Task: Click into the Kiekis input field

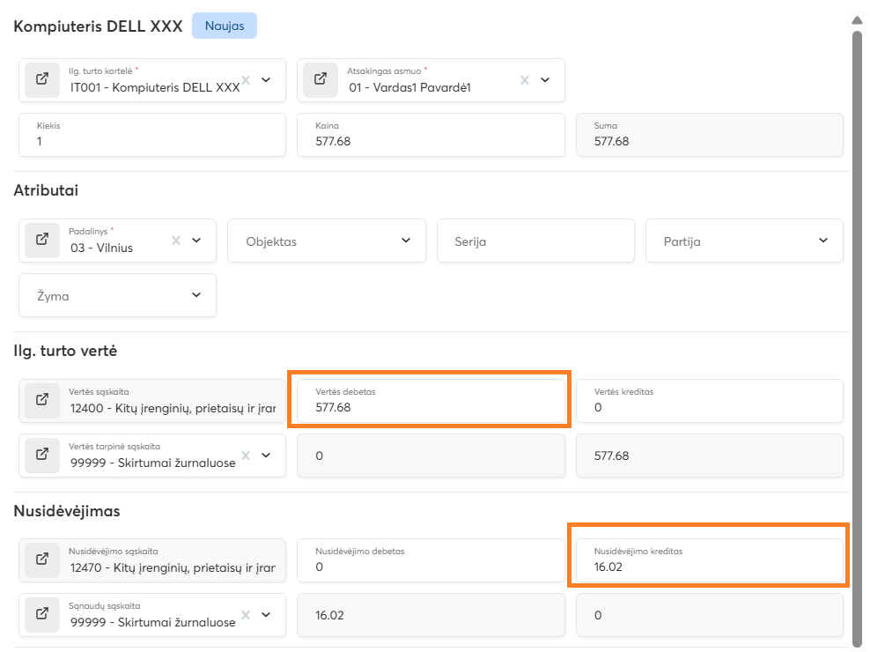Action: 151,140
